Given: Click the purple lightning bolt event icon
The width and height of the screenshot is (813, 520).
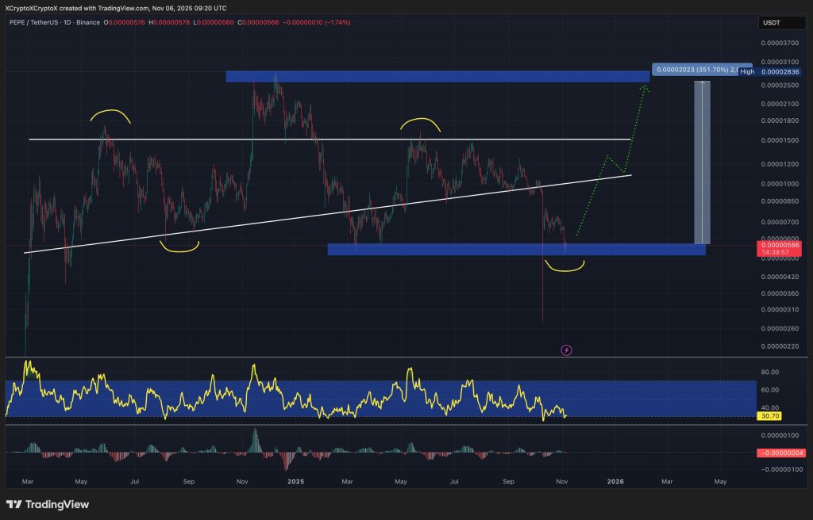Looking at the screenshot, I should click(x=567, y=350).
